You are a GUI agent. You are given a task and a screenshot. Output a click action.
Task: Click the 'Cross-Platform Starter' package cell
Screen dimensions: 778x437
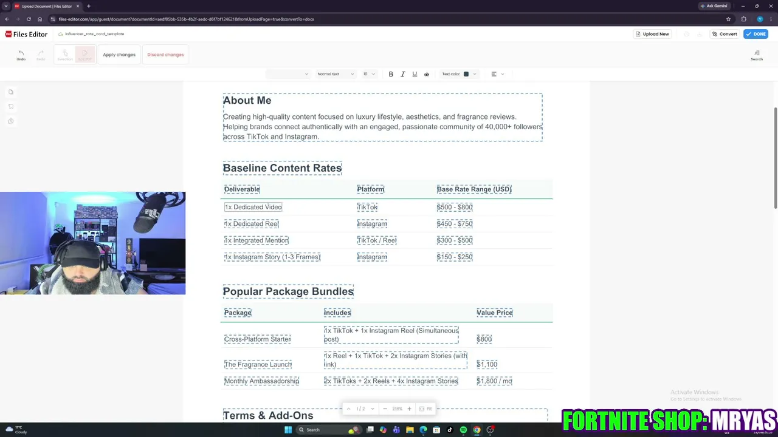(x=257, y=339)
